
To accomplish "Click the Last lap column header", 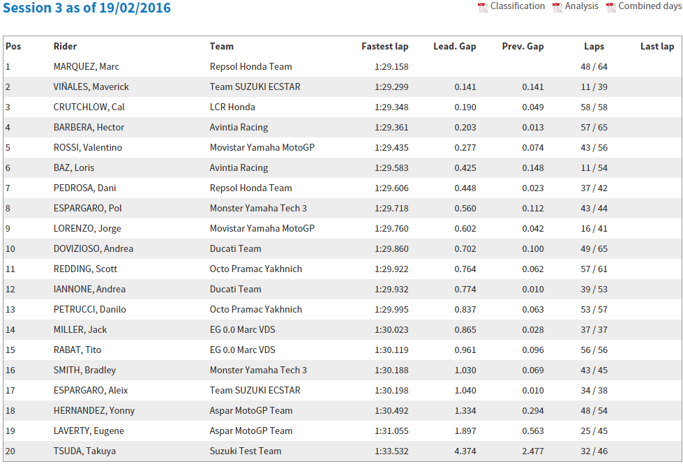I will click(x=657, y=47).
